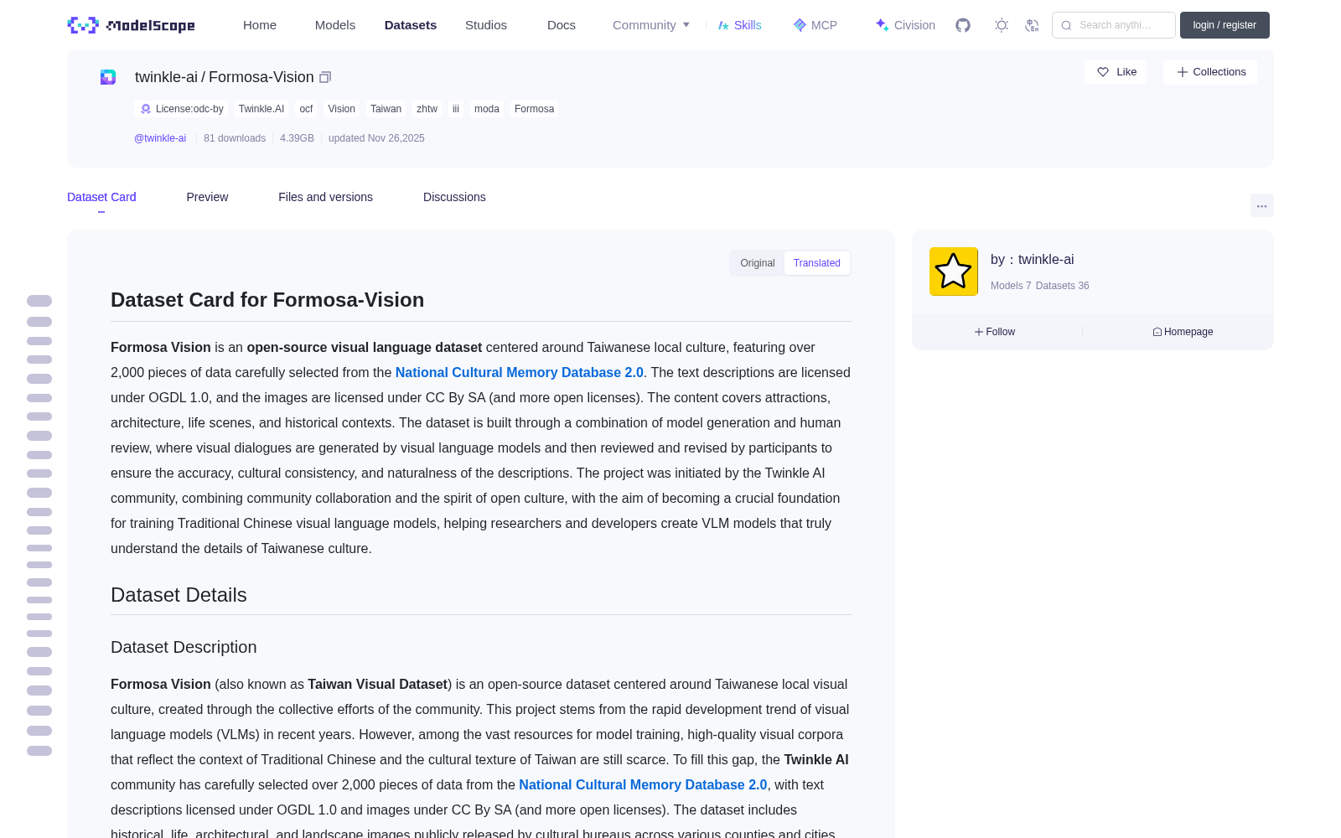Click the Taiwan tag
The width and height of the screenshot is (1341, 838).
pos(386,109)
